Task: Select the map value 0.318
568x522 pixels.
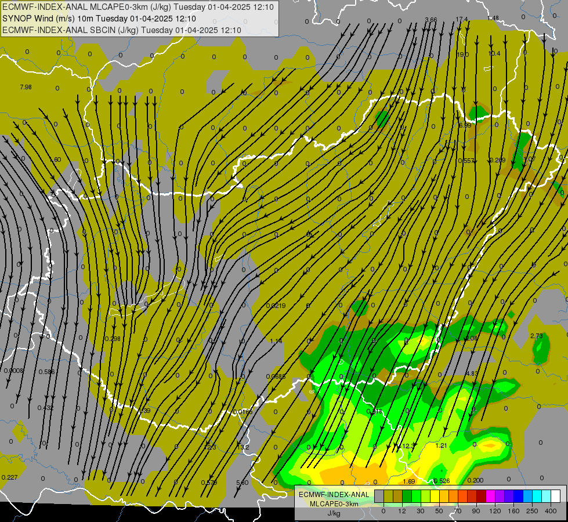Action: click(x=375, y=412)
